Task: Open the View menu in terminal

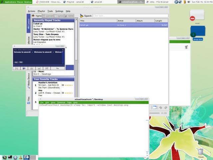Action: click(53, 102)
